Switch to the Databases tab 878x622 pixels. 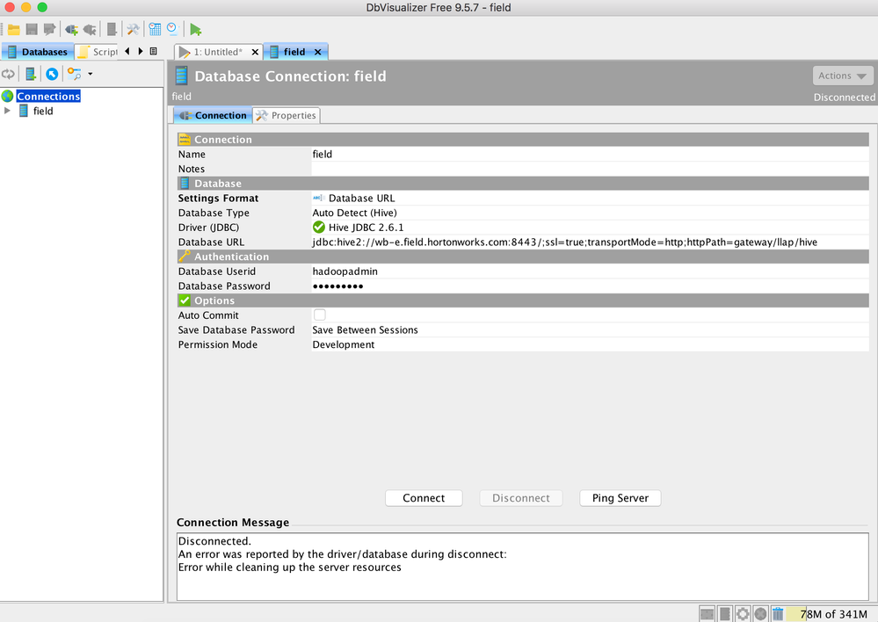38,52
